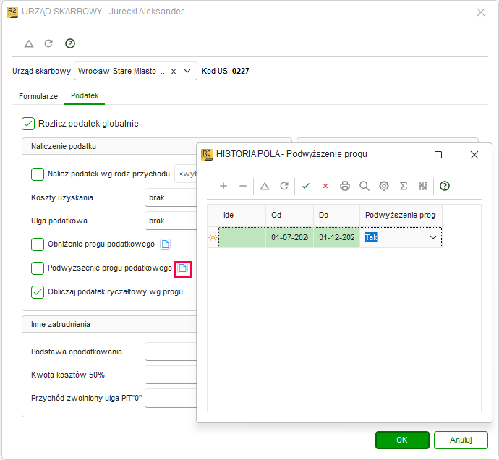Enable Podwyższenie progu podatkowego checkbox

pos(38,268)
